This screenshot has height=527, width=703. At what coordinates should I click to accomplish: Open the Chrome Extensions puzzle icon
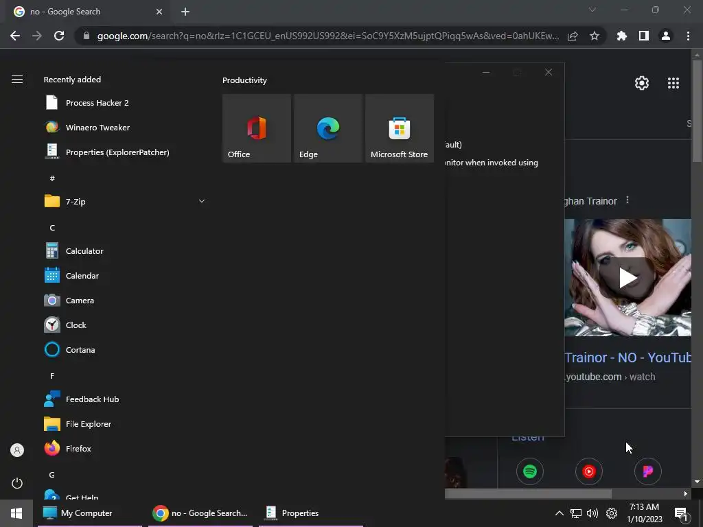pos(622,36)
